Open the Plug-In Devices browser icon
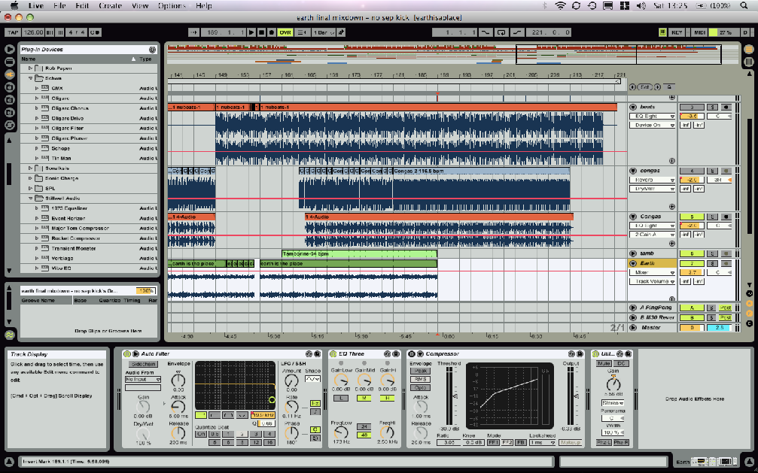This screenshot has width=758, height=473. point(10,75)
